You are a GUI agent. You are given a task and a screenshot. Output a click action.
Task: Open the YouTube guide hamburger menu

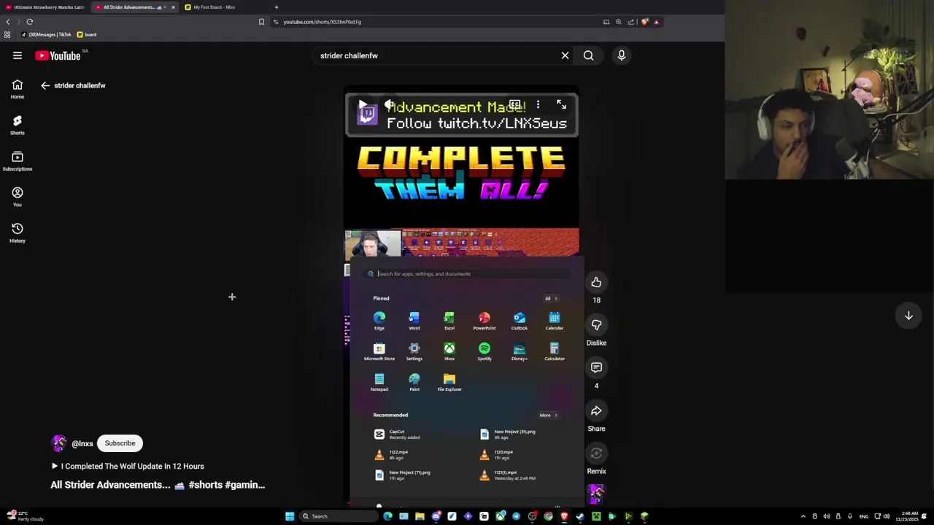pyautogui.click(x=18, y=55)
